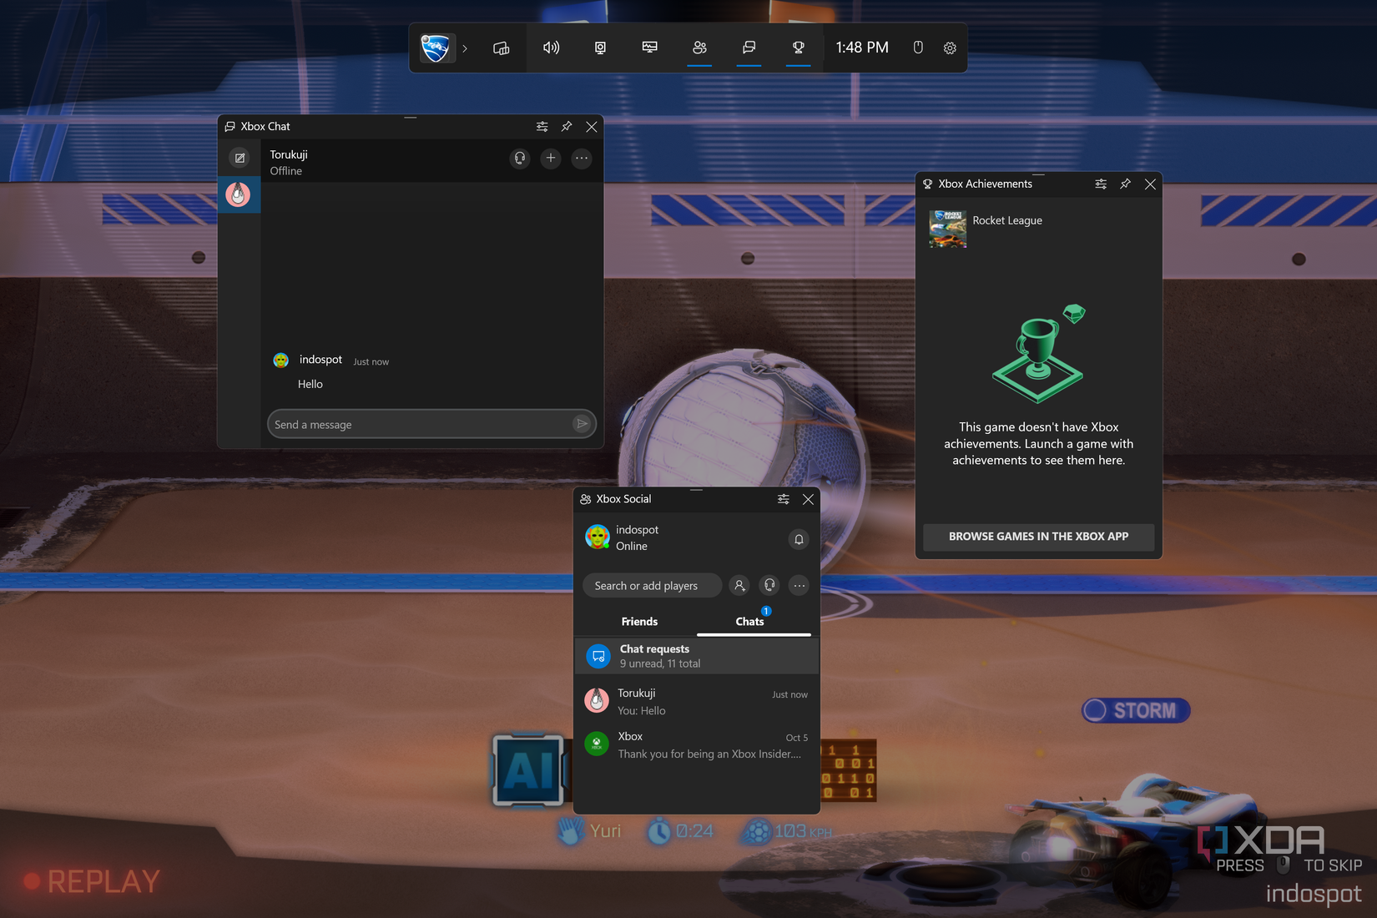Click BROWSE GAMES IN THE XBOX APP
Viewport: 1377px width, 918px height.
1038,537
